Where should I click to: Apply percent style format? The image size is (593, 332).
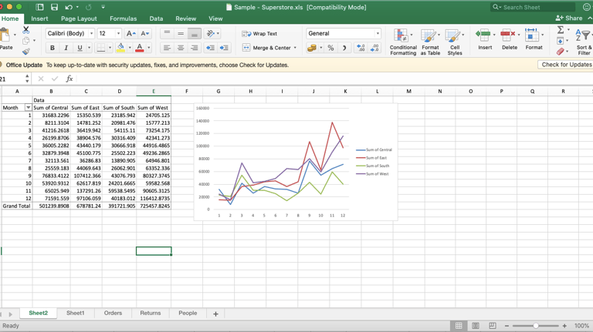click(330, 48)
